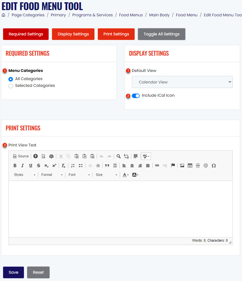Save the food menu settings
Image resolution: width=242 pixels, height=281 pixels.
coord(13,272)
